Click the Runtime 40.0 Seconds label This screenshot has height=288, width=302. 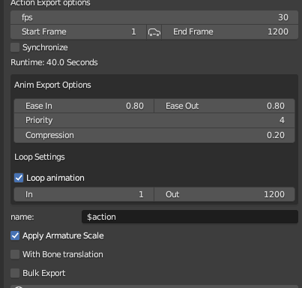54,62
